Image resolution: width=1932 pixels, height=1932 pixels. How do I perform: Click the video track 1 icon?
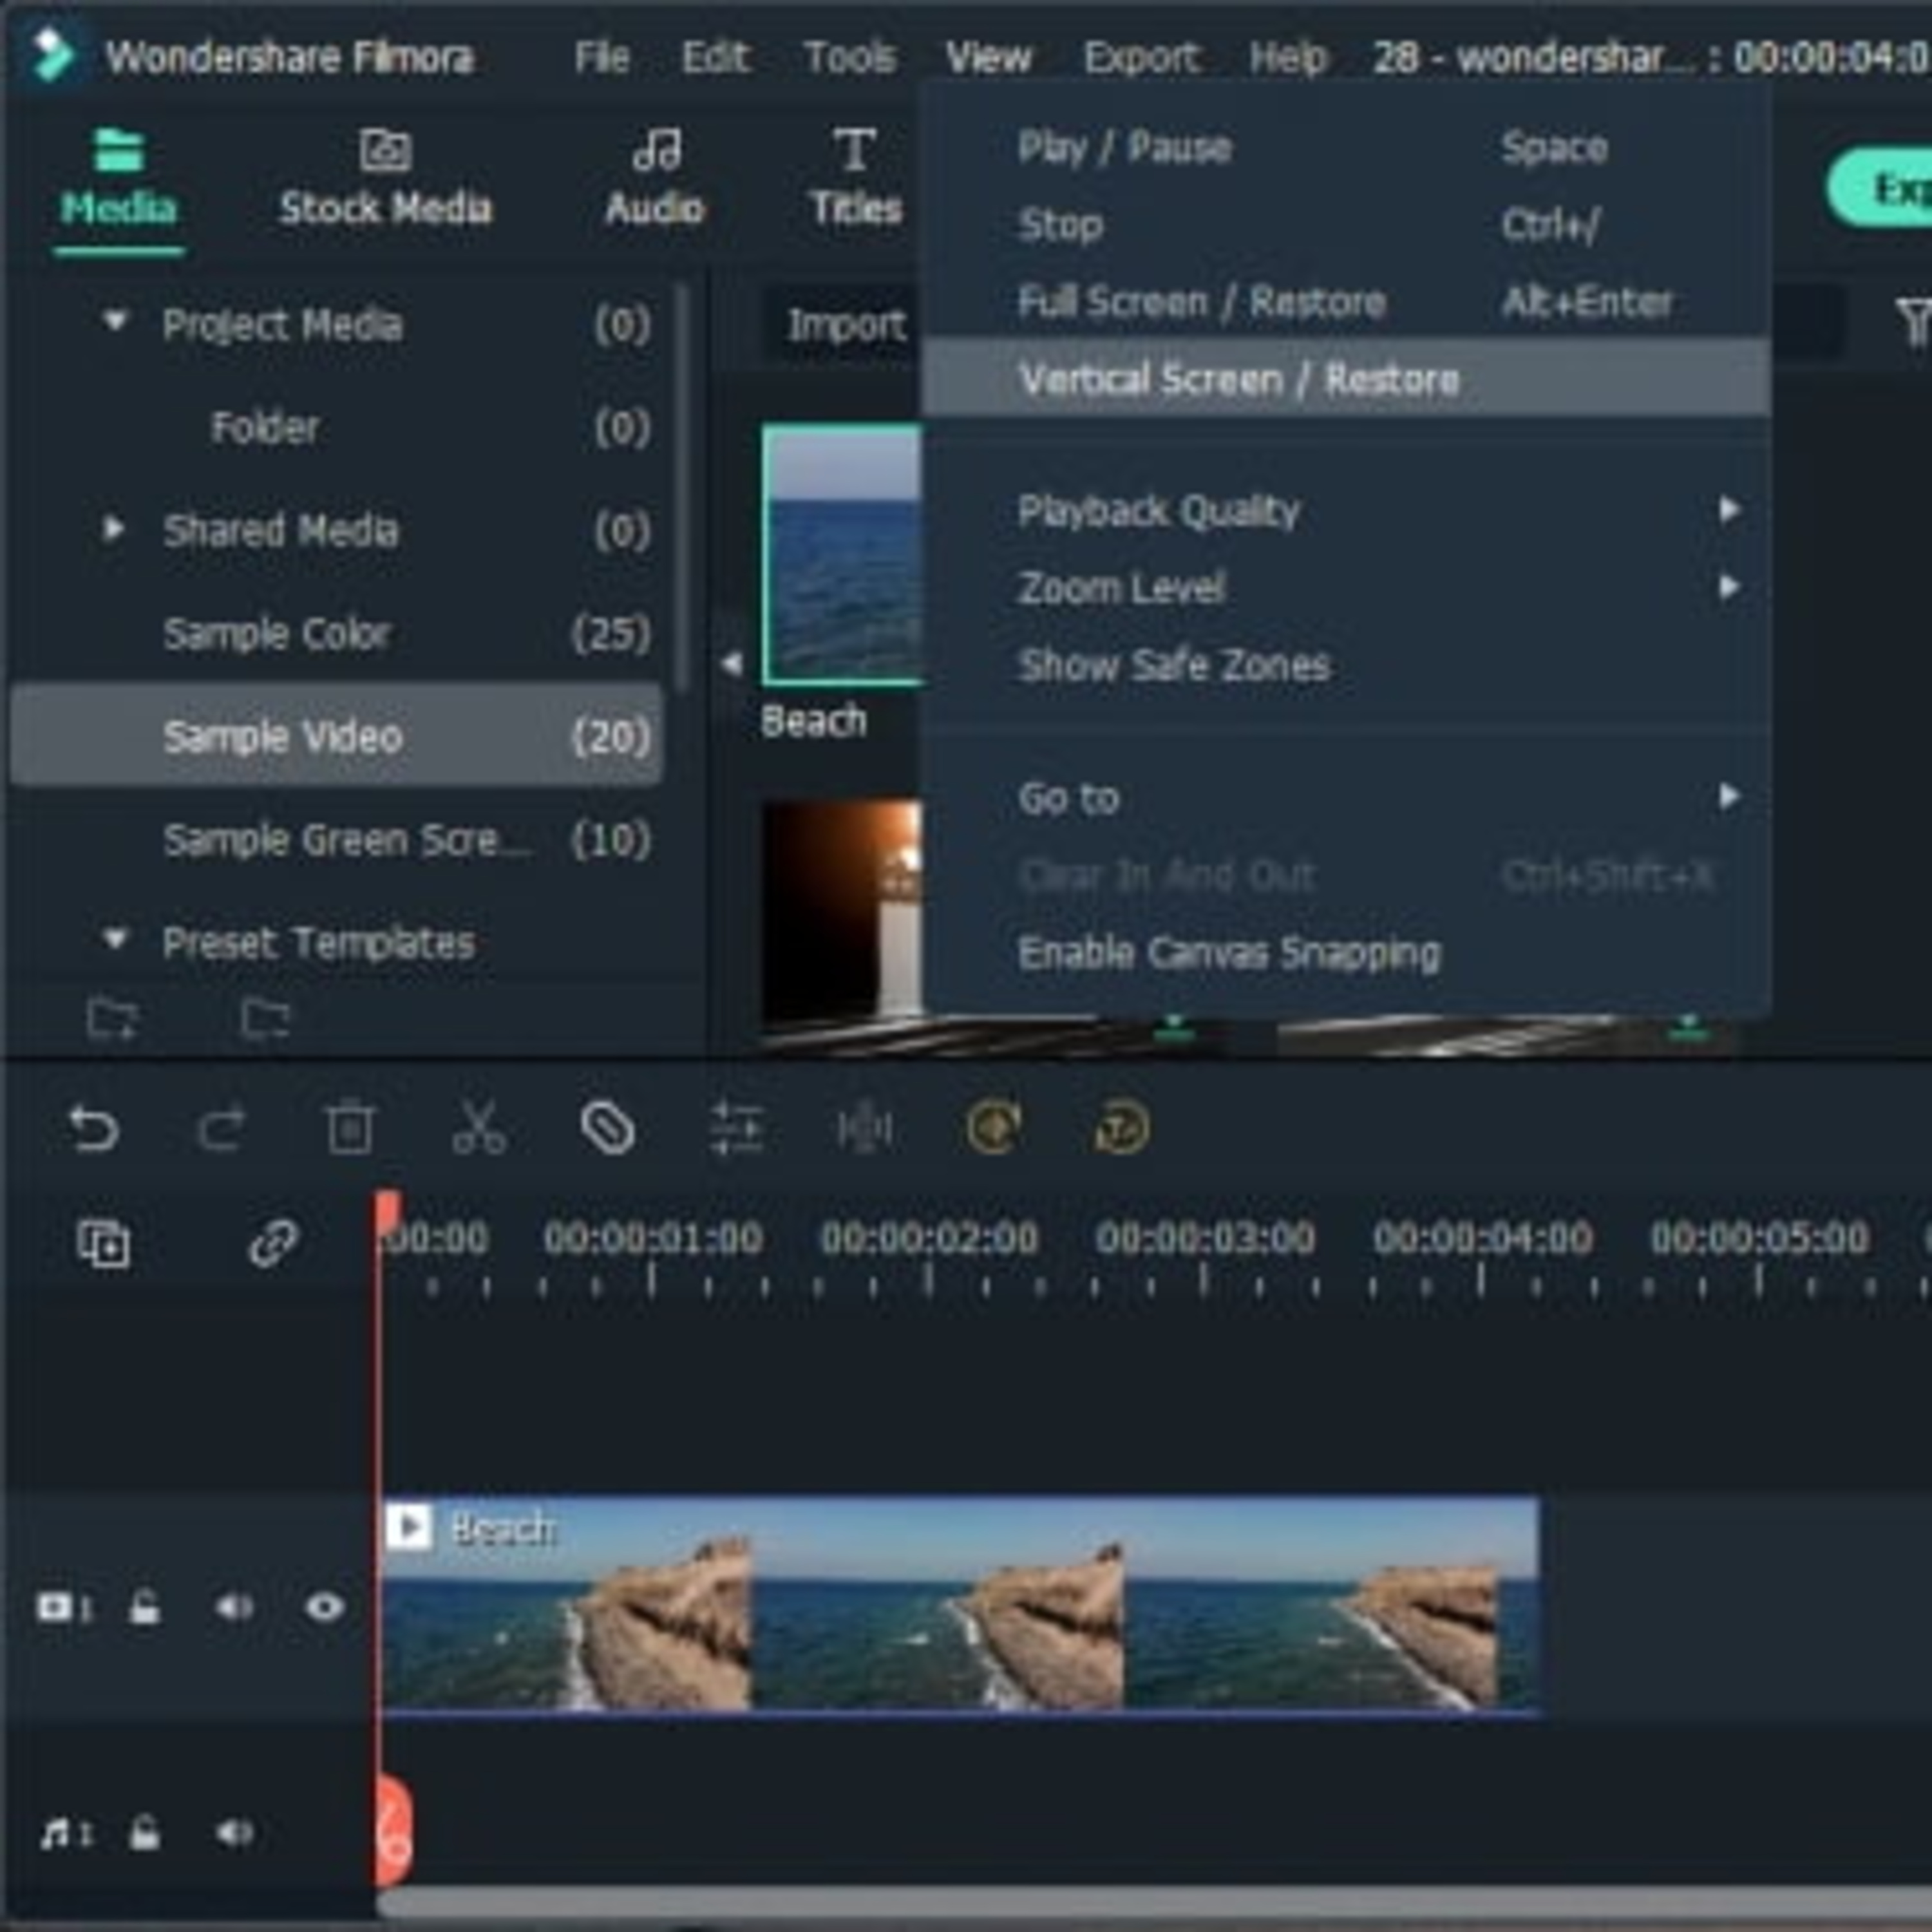click(x=64, y=1608)
